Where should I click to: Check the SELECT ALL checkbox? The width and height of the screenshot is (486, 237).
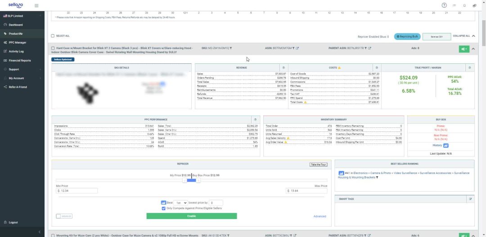click(53, 36)
